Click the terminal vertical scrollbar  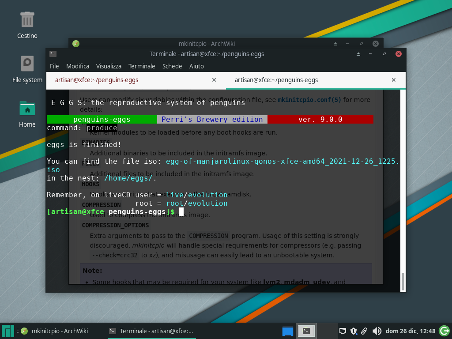pos(403,190)
